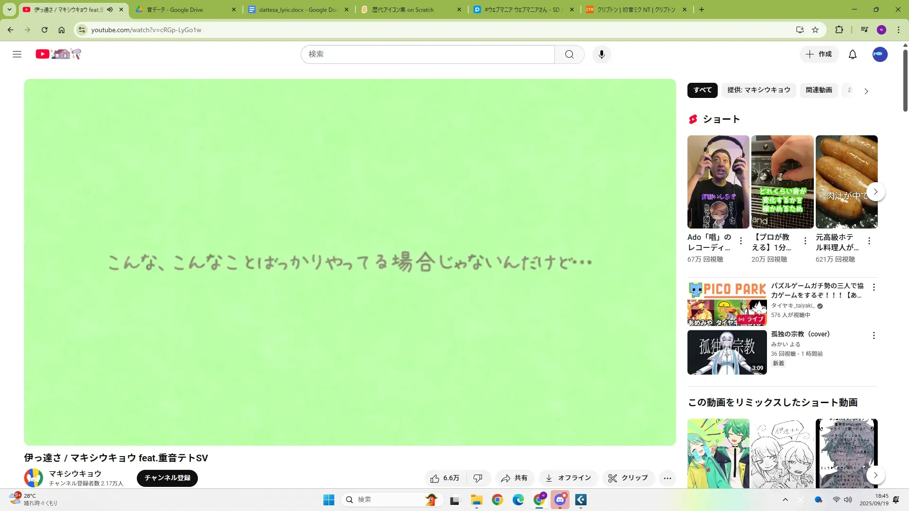Open the notifications bell

[852, 54]
